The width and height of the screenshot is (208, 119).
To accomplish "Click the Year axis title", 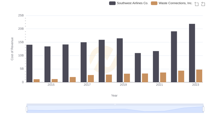I will pyautogui.click(x=114, y=96).
